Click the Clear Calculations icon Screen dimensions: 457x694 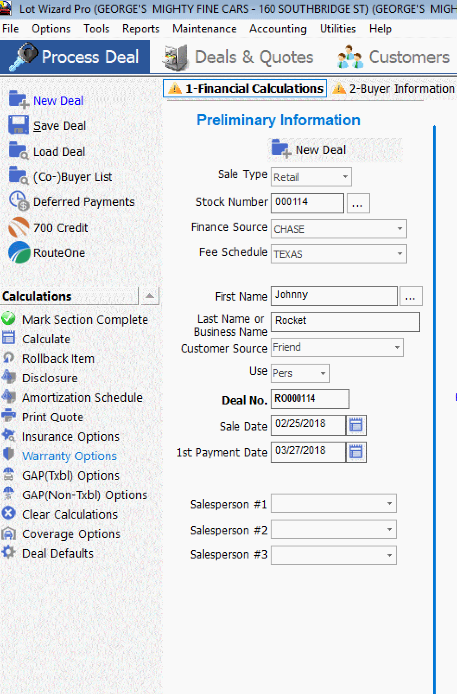[x=8, y=514]
